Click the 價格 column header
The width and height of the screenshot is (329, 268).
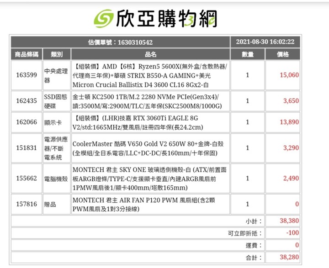click(283, 54)
